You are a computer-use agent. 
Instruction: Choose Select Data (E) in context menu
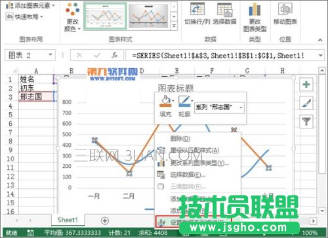[x=188, y=174]
